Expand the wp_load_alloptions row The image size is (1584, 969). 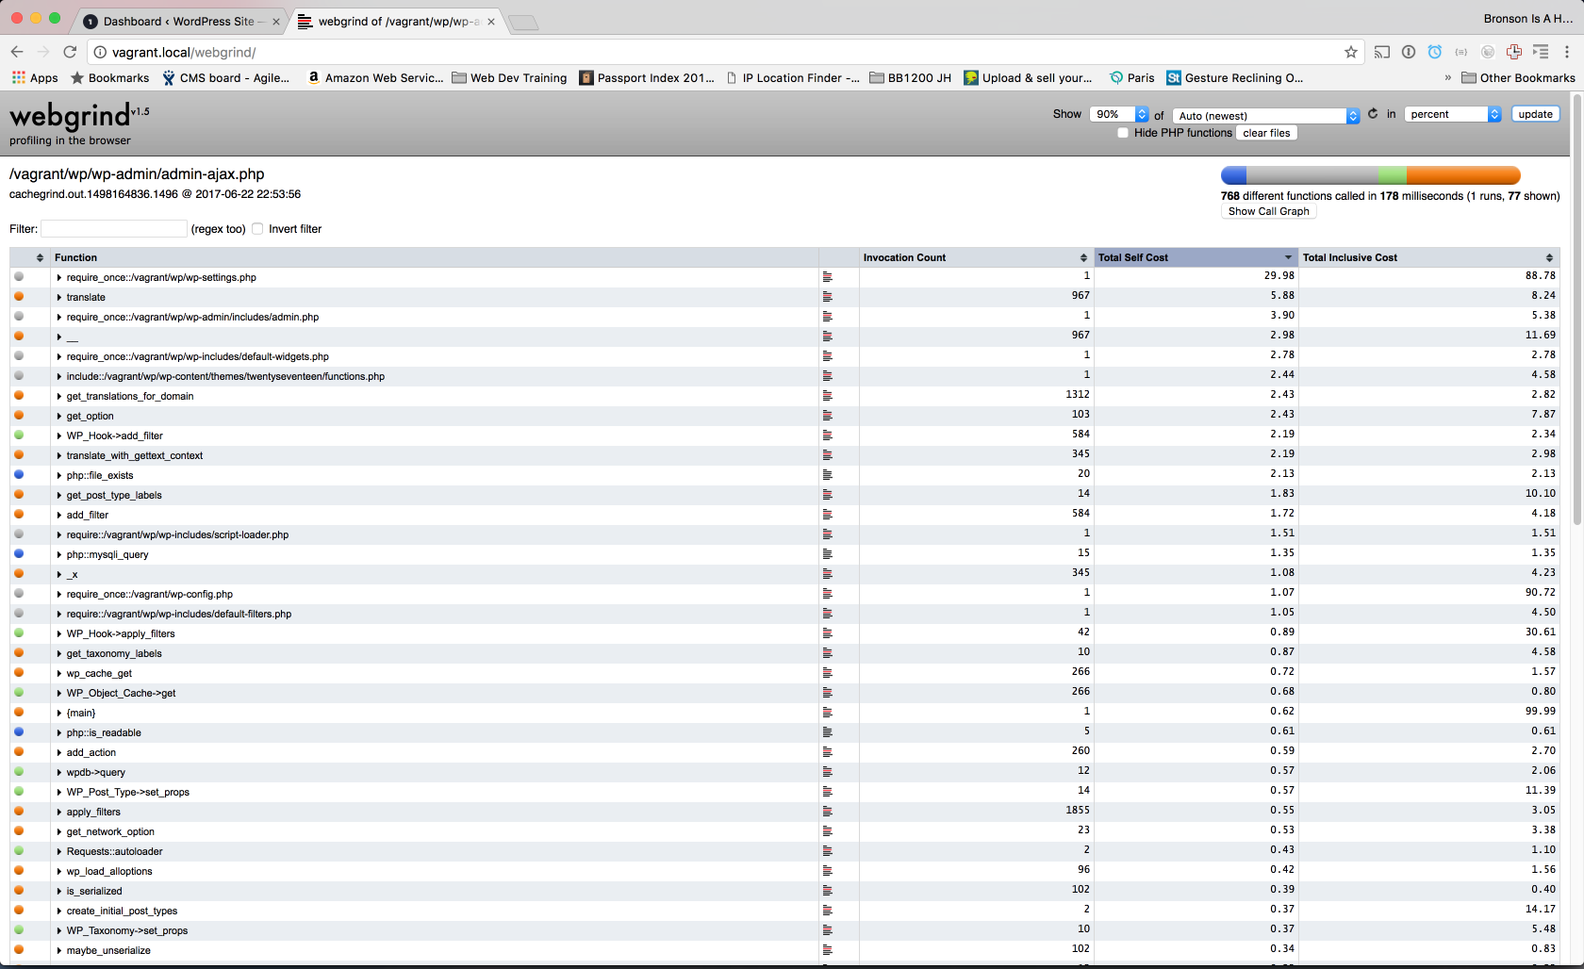pyautogui.click(x=59, y=871)
